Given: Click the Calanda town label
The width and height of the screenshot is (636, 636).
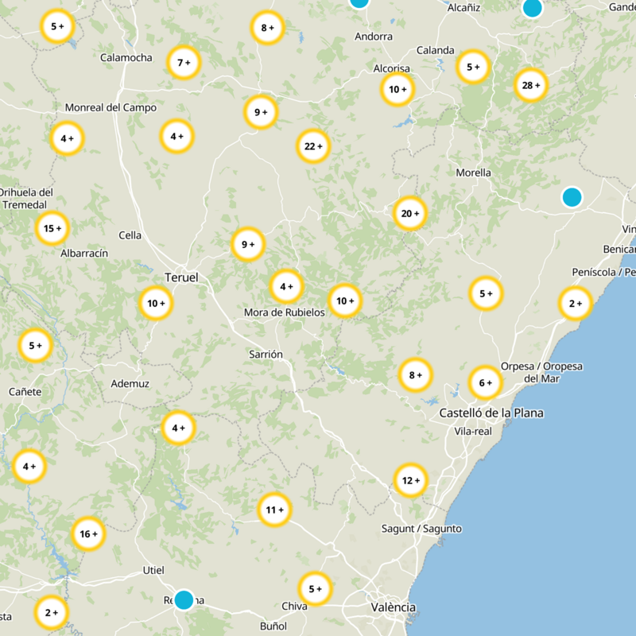Looking at the screenshot, I should (435, 50).
